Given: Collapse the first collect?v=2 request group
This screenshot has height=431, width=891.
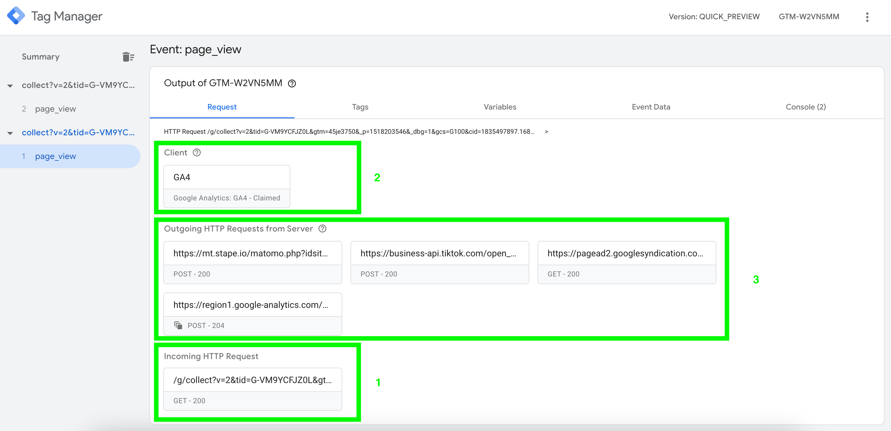Looking at the screenshot, I should [10, 86].
